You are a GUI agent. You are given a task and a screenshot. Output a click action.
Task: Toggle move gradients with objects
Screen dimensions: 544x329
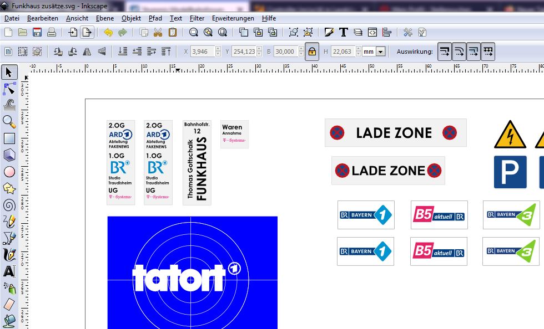(473, 52)
